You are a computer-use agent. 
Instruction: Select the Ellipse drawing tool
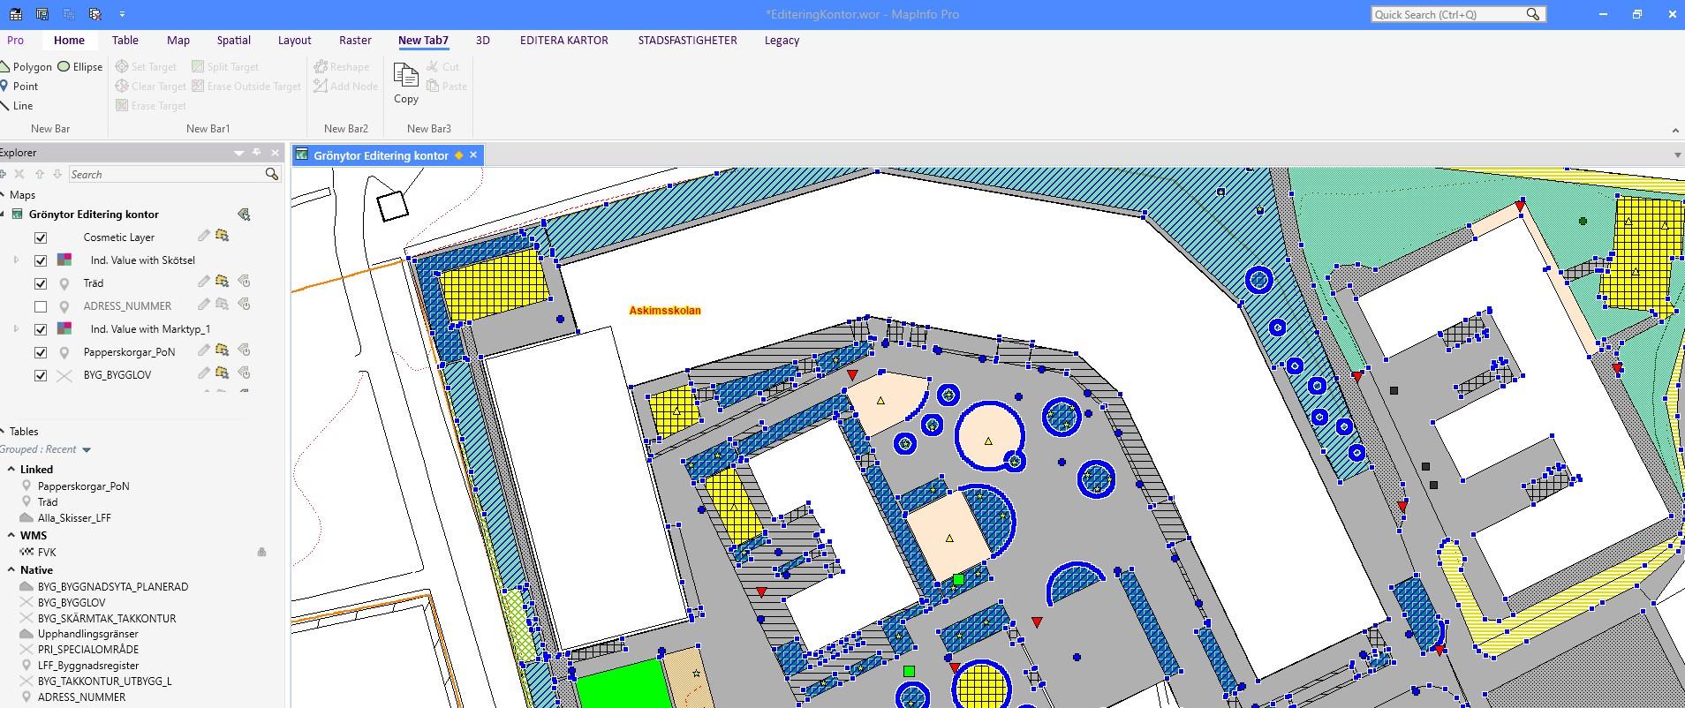80,67
